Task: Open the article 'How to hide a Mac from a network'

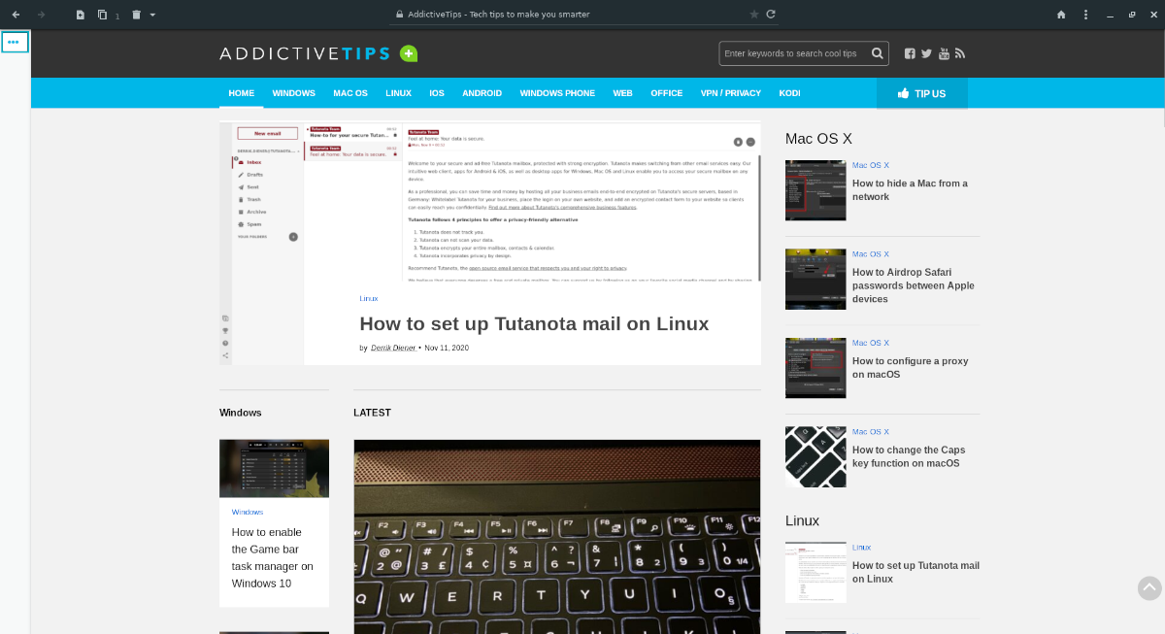Action: [x=910, y=189]
